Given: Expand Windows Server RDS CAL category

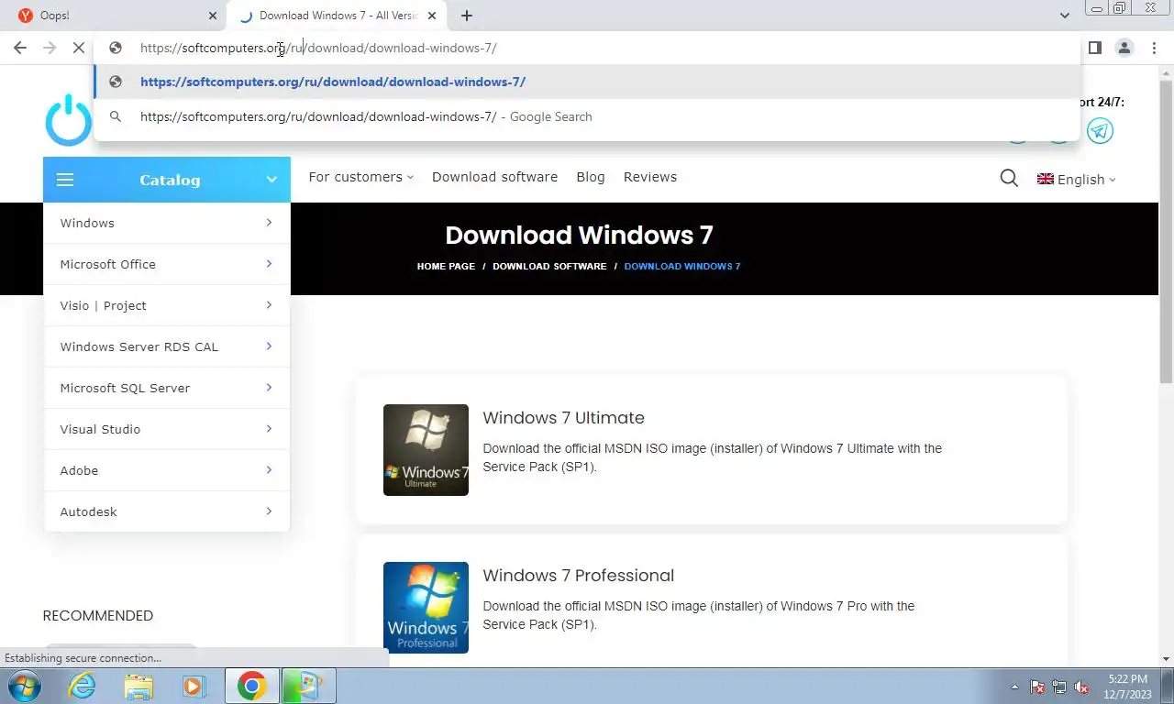Looking at the screenshot, I should [x=167, y=346].
